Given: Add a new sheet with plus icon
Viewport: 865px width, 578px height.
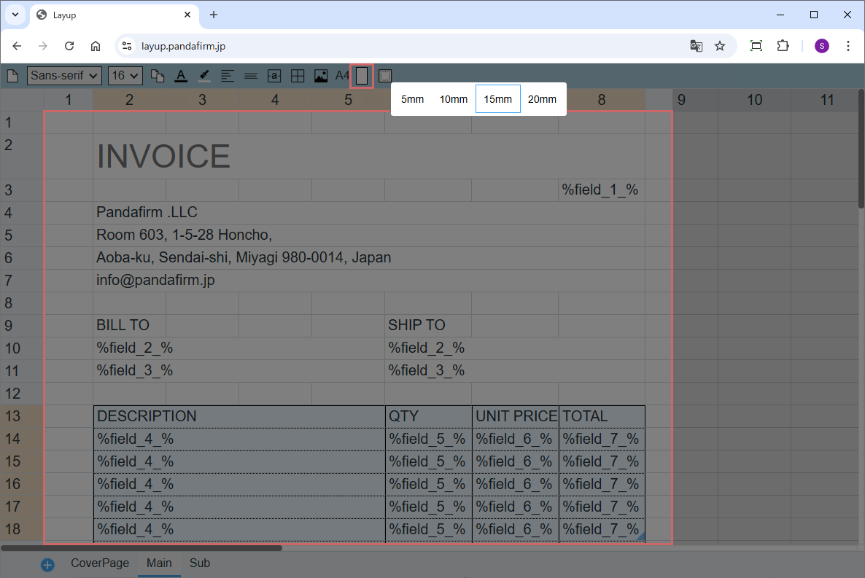Looking at the screenshot, I should pos(47,564).
